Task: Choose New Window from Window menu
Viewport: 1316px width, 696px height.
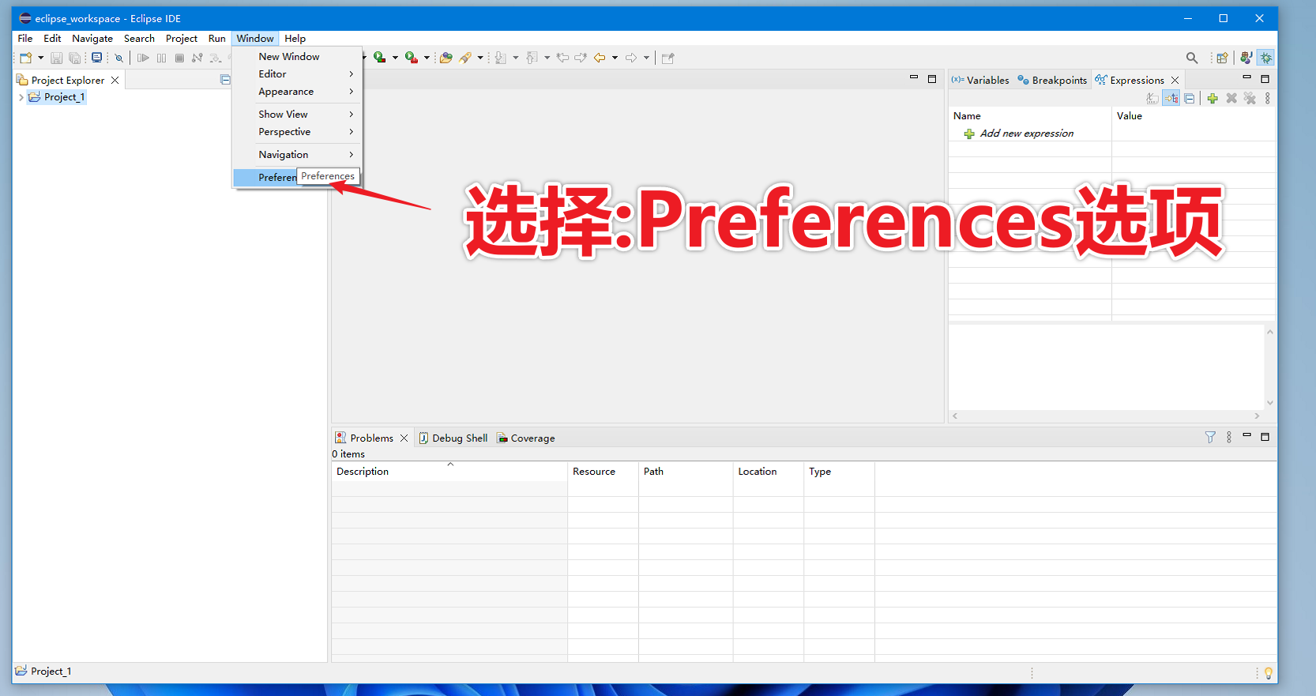Action: pos(297,57)
